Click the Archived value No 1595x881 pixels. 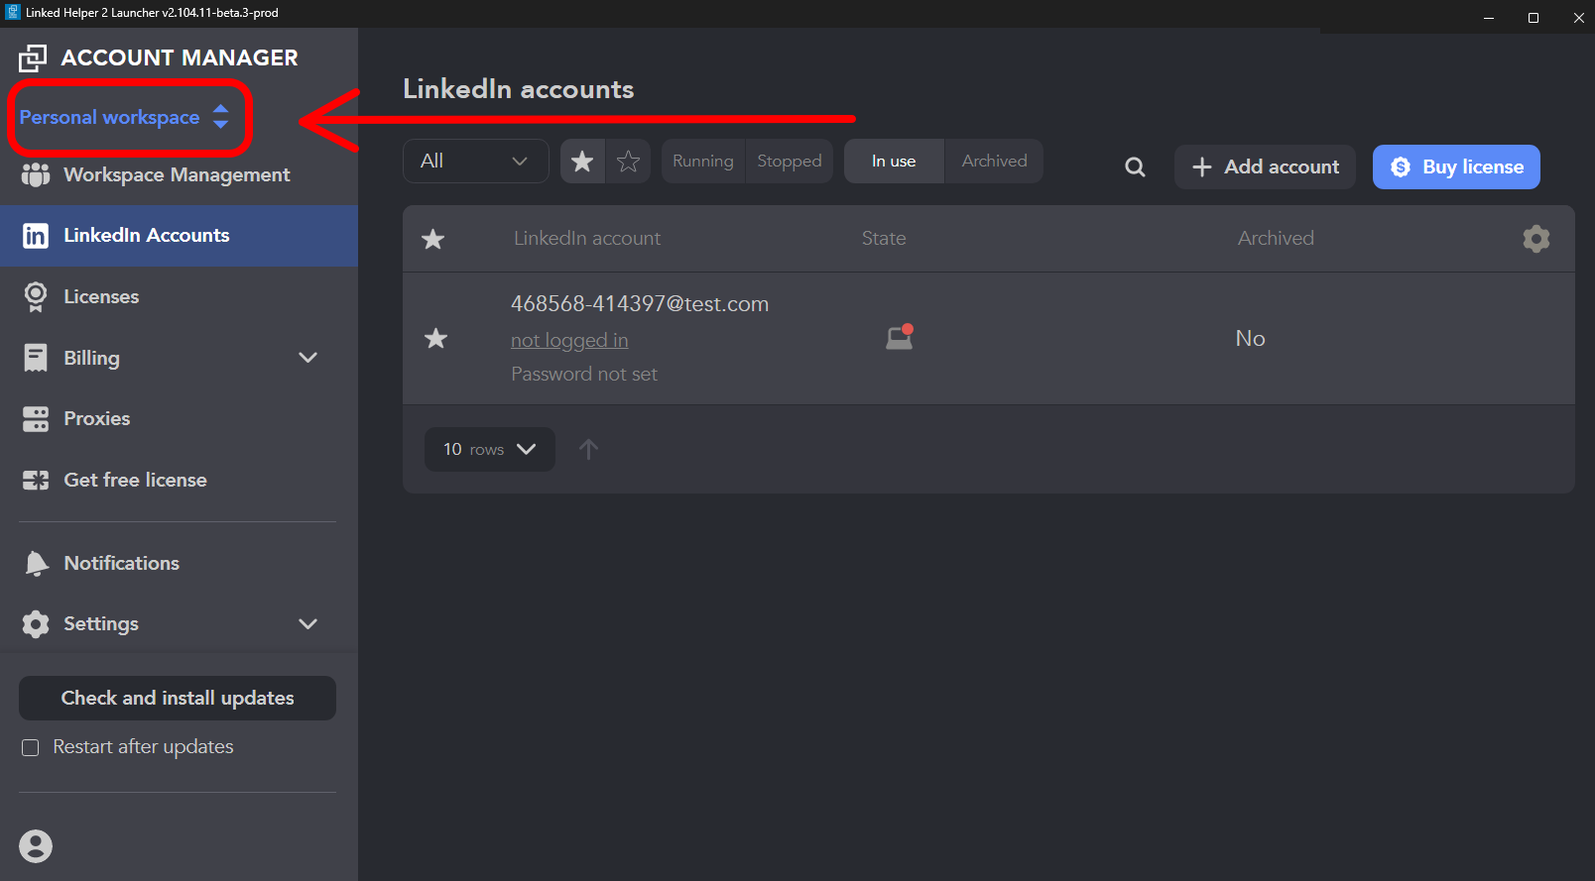point(1251,339)
